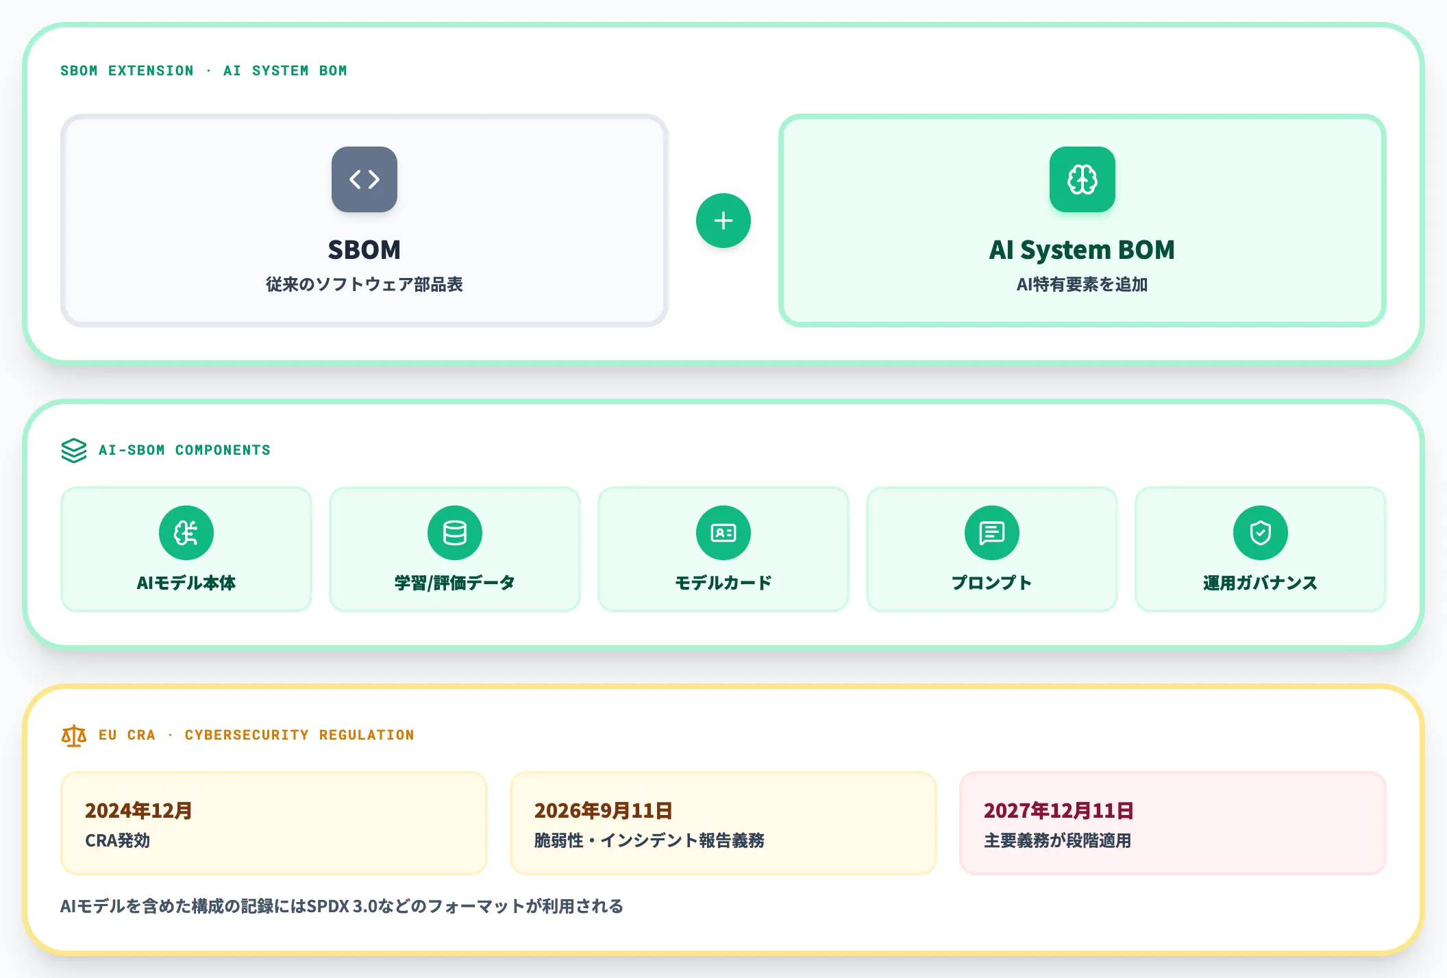This screenshot has height=978, width=1447.
Task: Click the CRA発効 text
Action: (117, 840)
